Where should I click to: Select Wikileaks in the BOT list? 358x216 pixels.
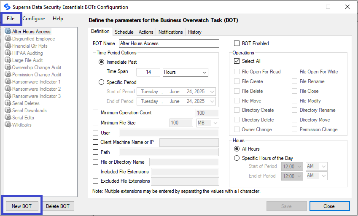pos(22,125)
